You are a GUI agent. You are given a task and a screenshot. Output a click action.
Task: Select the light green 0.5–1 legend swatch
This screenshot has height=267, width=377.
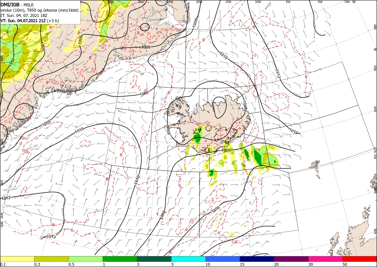tap(86, 259)
